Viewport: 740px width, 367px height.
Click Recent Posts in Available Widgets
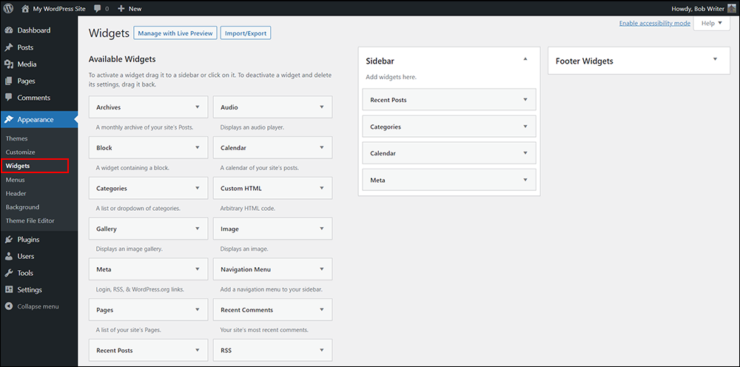[148, 350]
